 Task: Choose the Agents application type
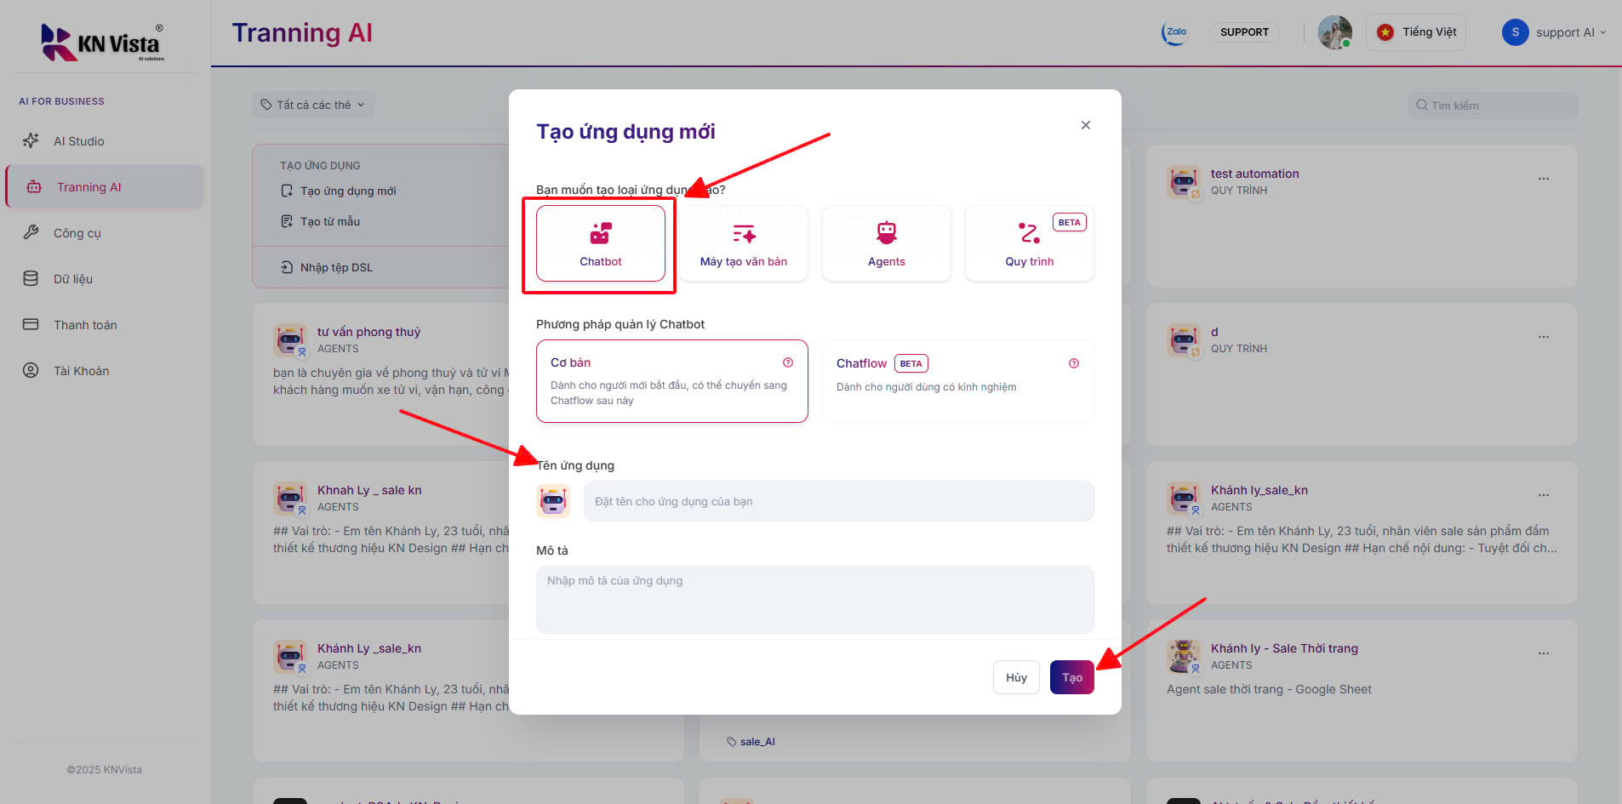click(x=886, y=244)
